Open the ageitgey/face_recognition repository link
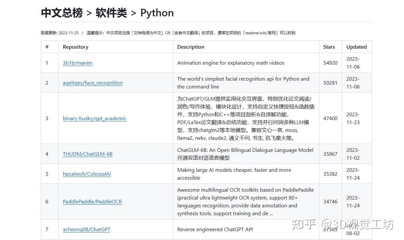Image resolution: width=404 pixels, height=240 pixels. tap(93, 83)
